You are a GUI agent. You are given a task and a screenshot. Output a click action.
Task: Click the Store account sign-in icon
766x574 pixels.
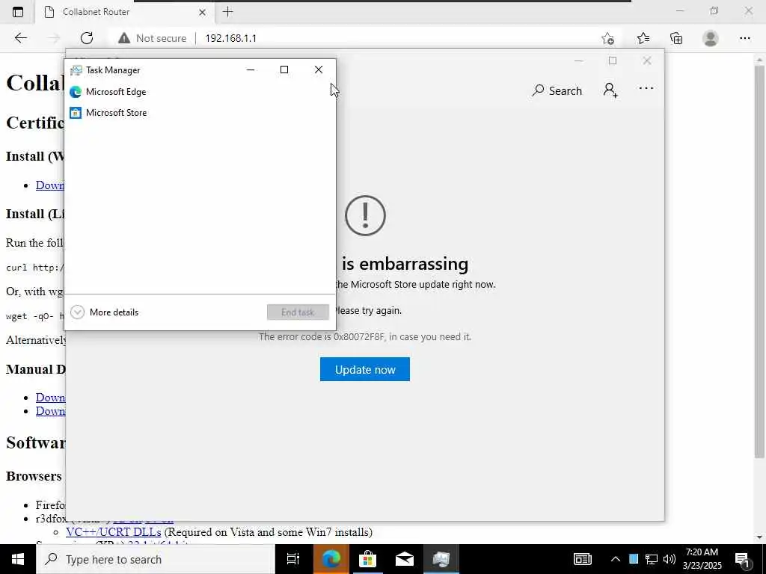[610, 90]
